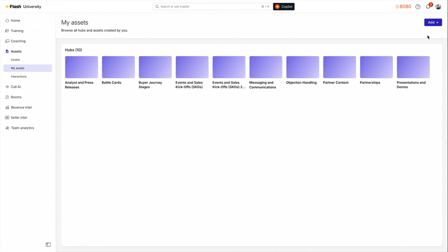Click the Call AI waveform icon

click(x=7, y=87)
